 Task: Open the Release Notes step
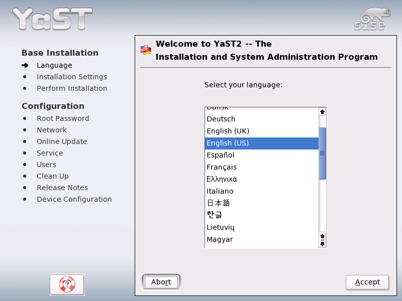62,187
